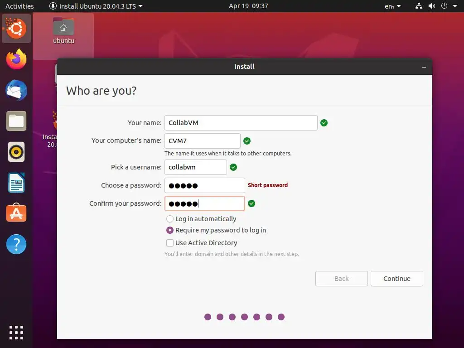
Task: Open the clock calendar Apr 19
Action: [x=249, y=6]
